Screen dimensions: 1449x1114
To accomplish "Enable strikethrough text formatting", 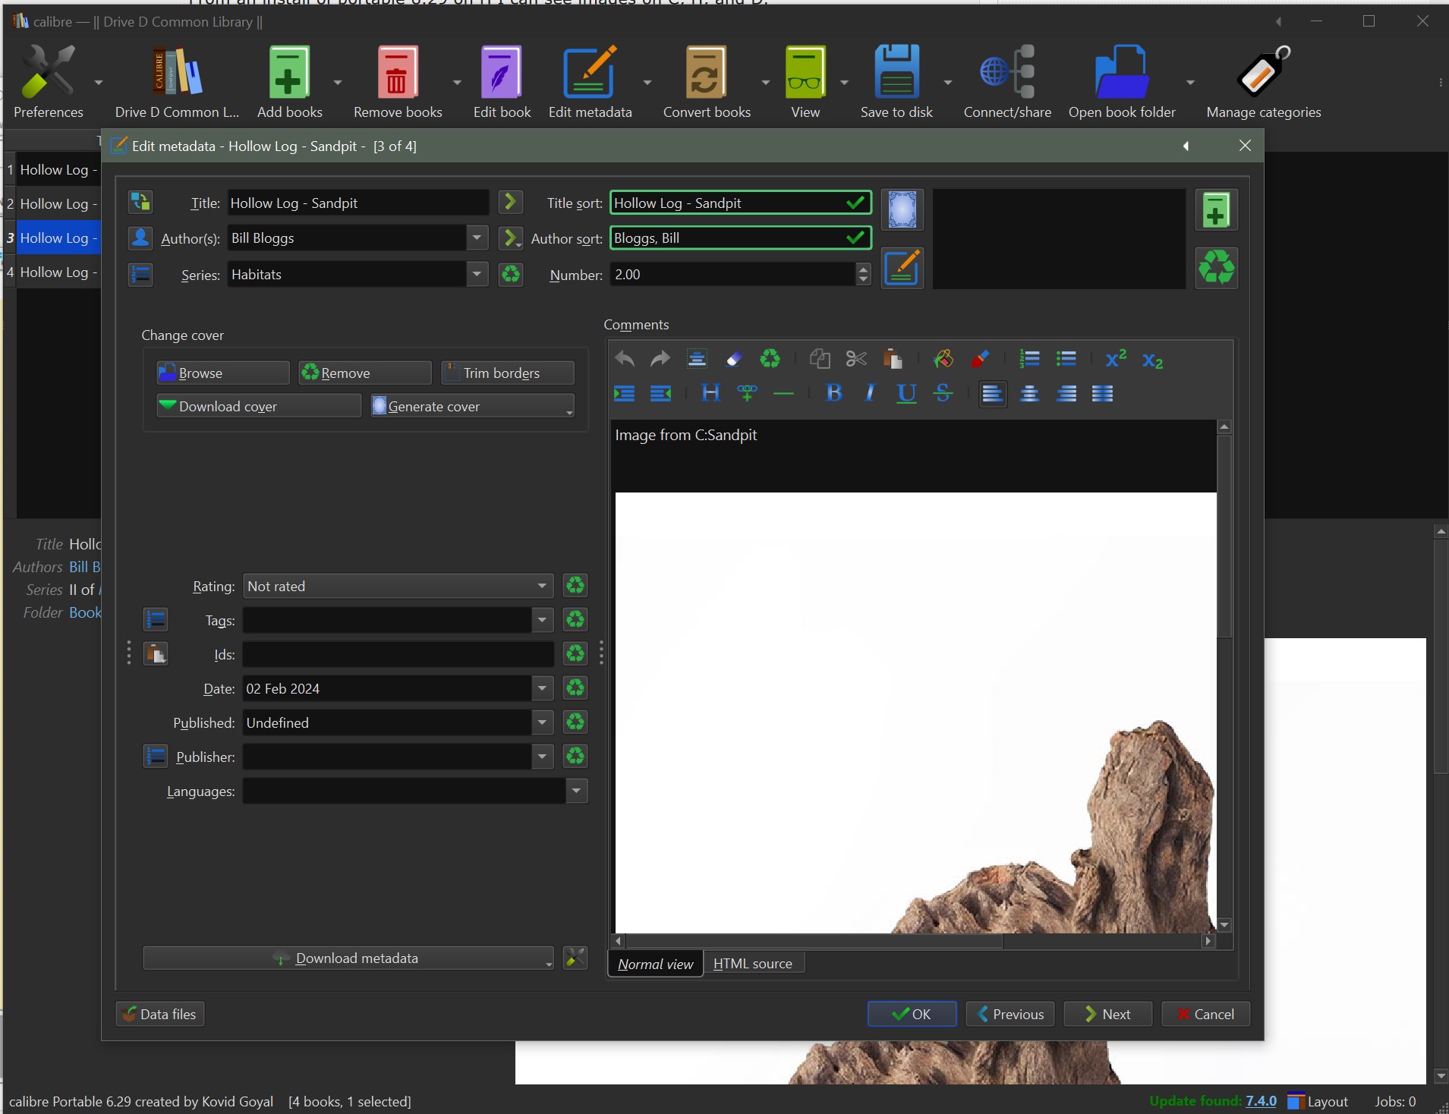I will (943, 393).
